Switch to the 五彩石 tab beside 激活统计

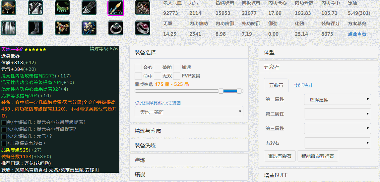point(276,85)
